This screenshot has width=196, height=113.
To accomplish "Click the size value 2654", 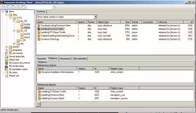I will [127, 25].
